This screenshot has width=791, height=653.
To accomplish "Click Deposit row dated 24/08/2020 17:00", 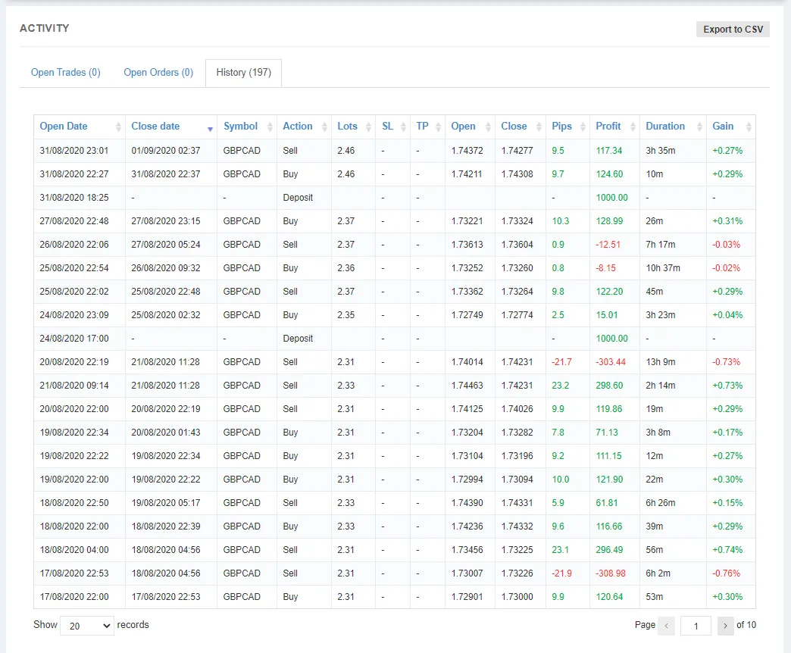I will [x=395, y=339].
